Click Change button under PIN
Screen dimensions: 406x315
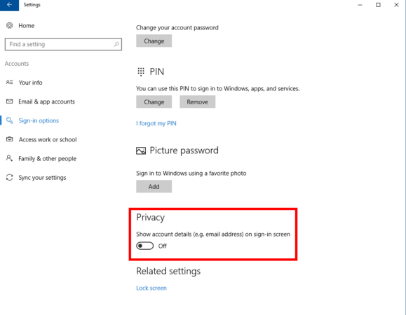tap(154, 101)
